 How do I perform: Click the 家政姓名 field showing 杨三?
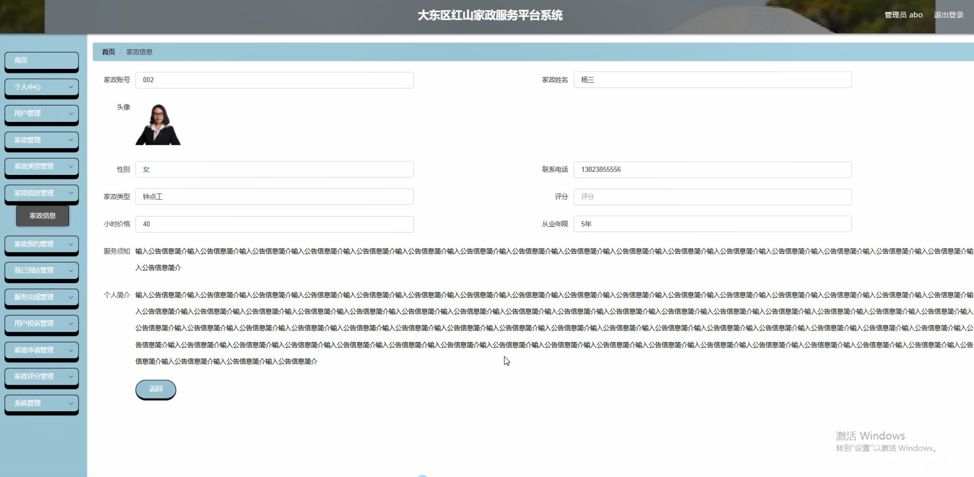click(x=712, y=80)
